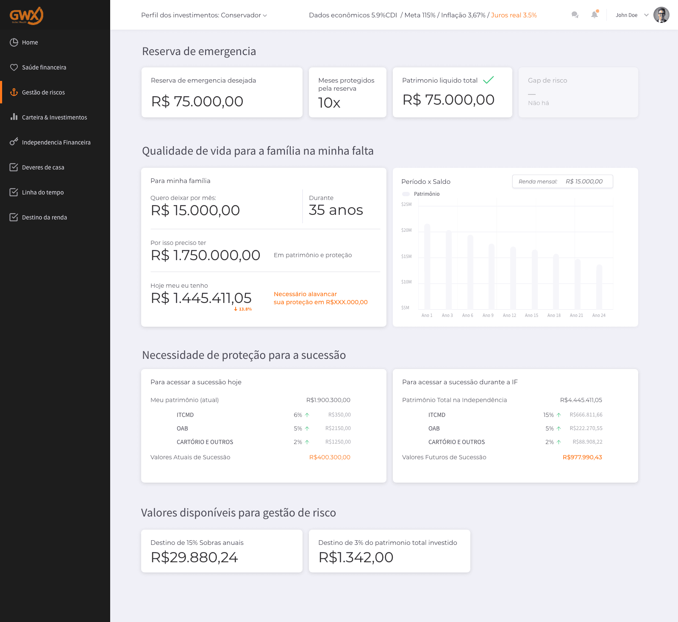Open the notifications bell
Viewport: 678px width, 622px height.
click(595, 14)
